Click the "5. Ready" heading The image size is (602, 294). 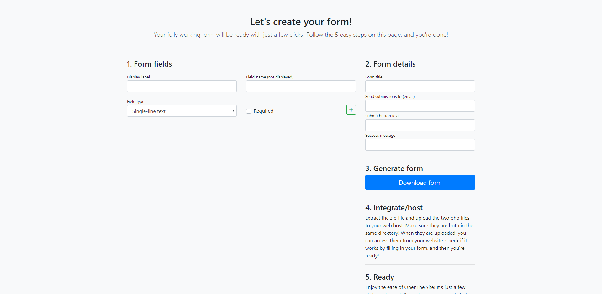click(380, 277)
